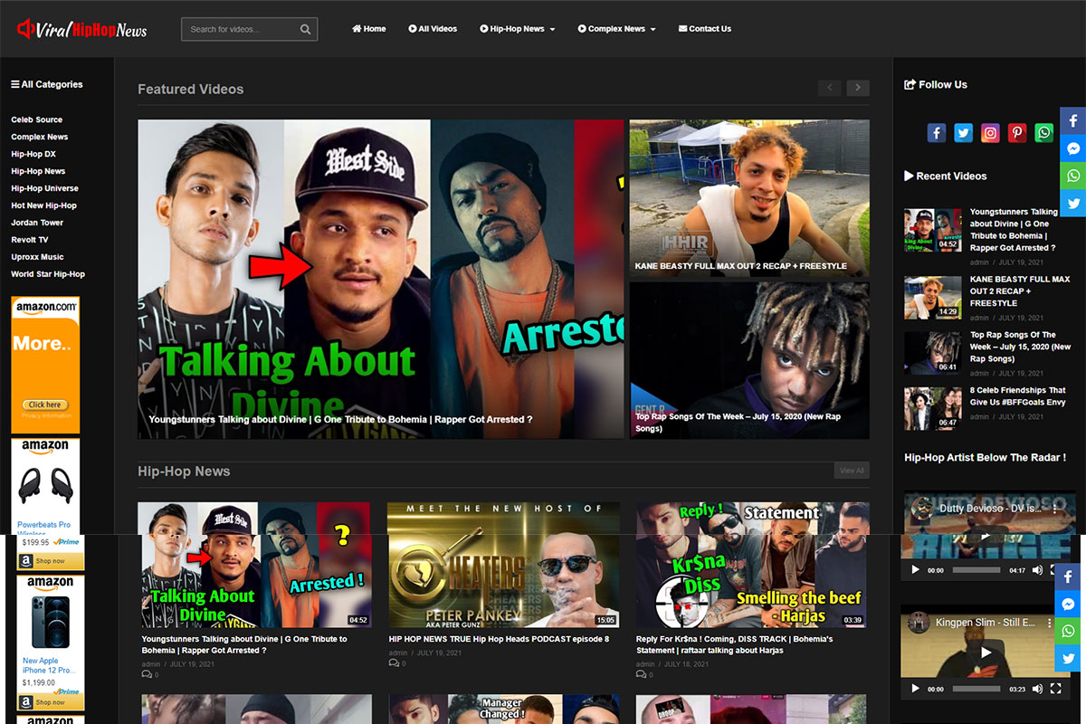The height and width of the screenshot is (724, 1086).
Task: Open the Kr$na Diss thumbnail in Hip-Hop News
Action: [751, 566]
